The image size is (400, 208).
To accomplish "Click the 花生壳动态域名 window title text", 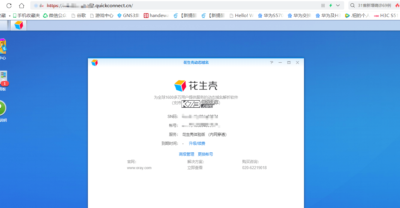I will pyautogui.click(x=196, y=63).
